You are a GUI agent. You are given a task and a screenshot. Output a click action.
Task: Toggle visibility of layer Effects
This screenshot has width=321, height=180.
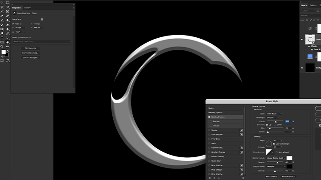pos(309,47)
